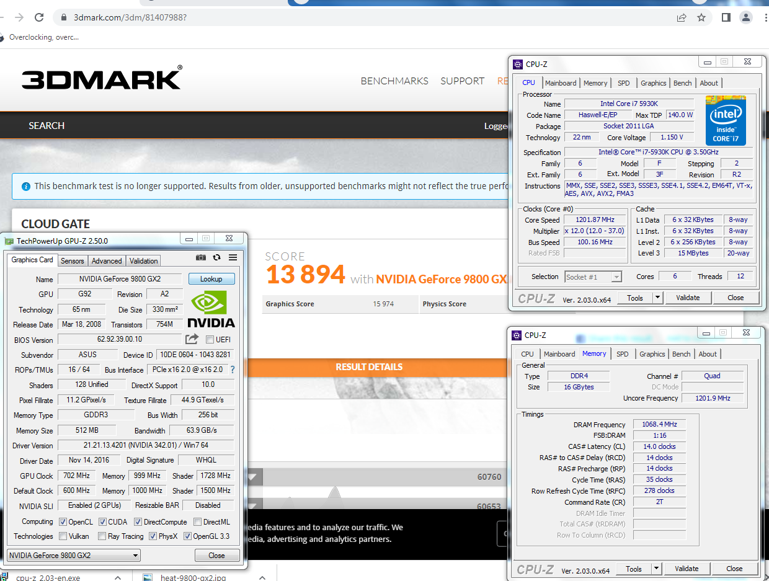Bookmark this page with the star

(701, 17)
